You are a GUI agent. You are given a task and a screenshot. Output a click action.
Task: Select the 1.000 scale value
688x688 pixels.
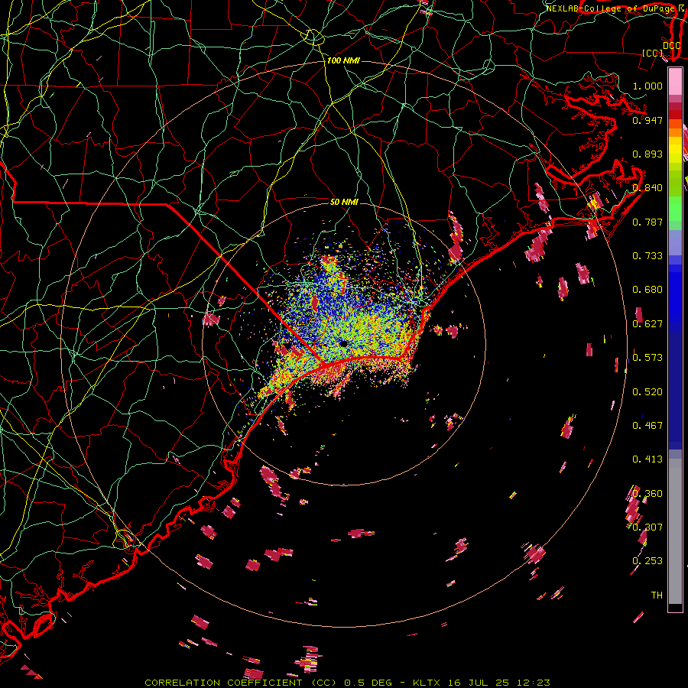tap(647, 86)
